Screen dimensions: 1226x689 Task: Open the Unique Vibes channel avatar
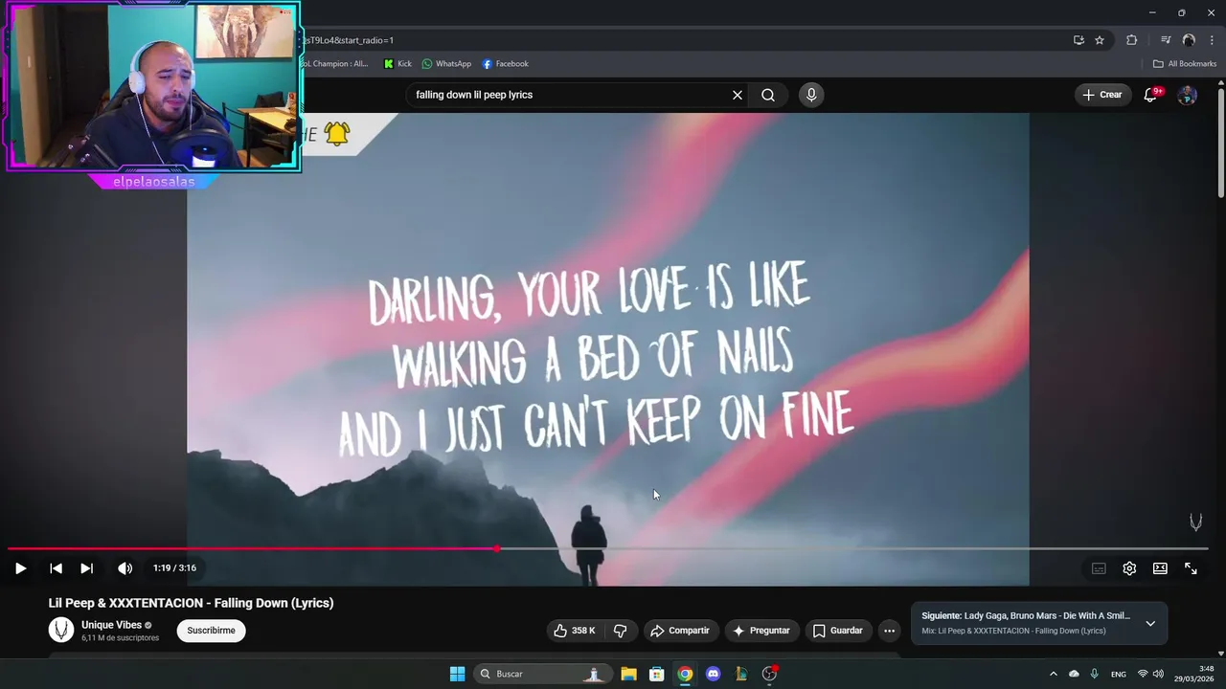click(x=61, y=630)
